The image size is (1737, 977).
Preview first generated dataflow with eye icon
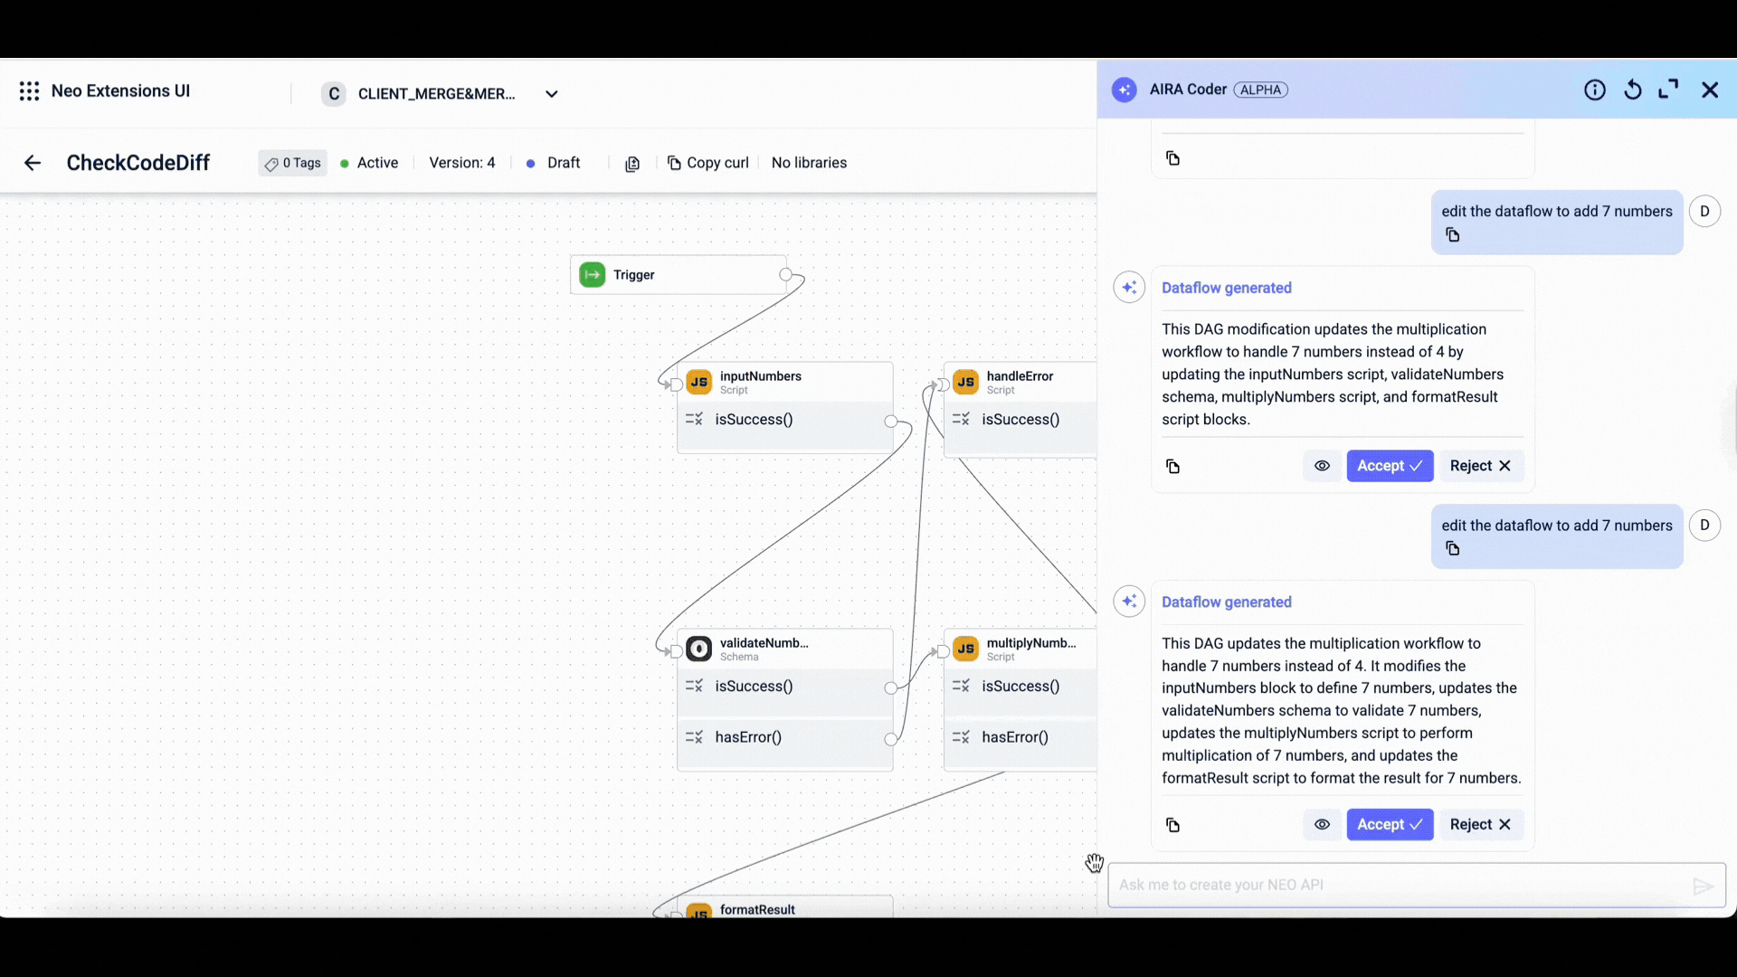[1322, 466]
